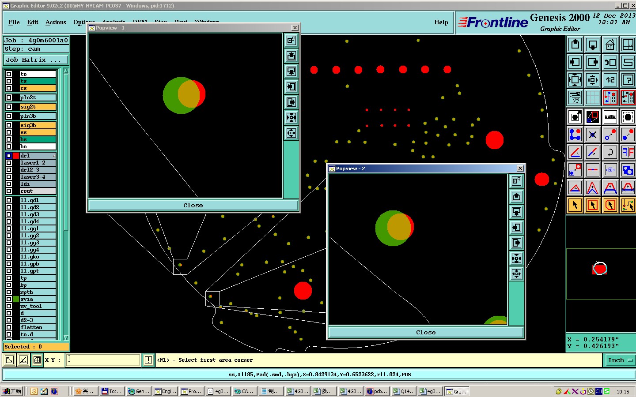
Task: Click the red color swatch of drl layer
Action: [x=16, y=156]
